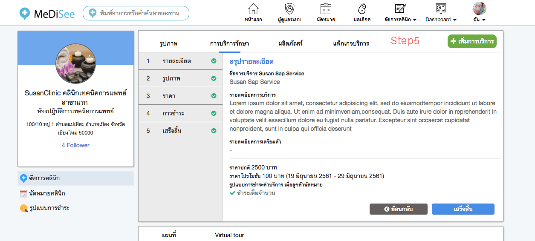
Task: Click the clinic management plus icon in sidebar
Action: 23,178
